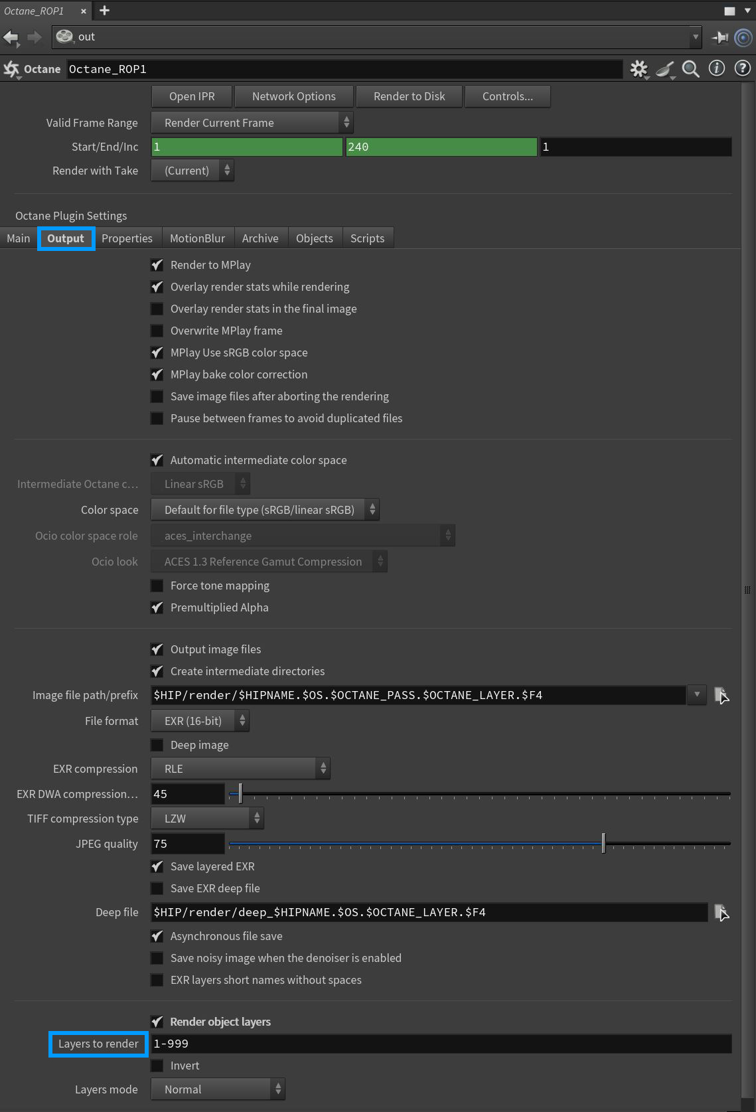Open the node info 'i' icon
Screen dimensions: 756x1112
click(x=717, y=68)
